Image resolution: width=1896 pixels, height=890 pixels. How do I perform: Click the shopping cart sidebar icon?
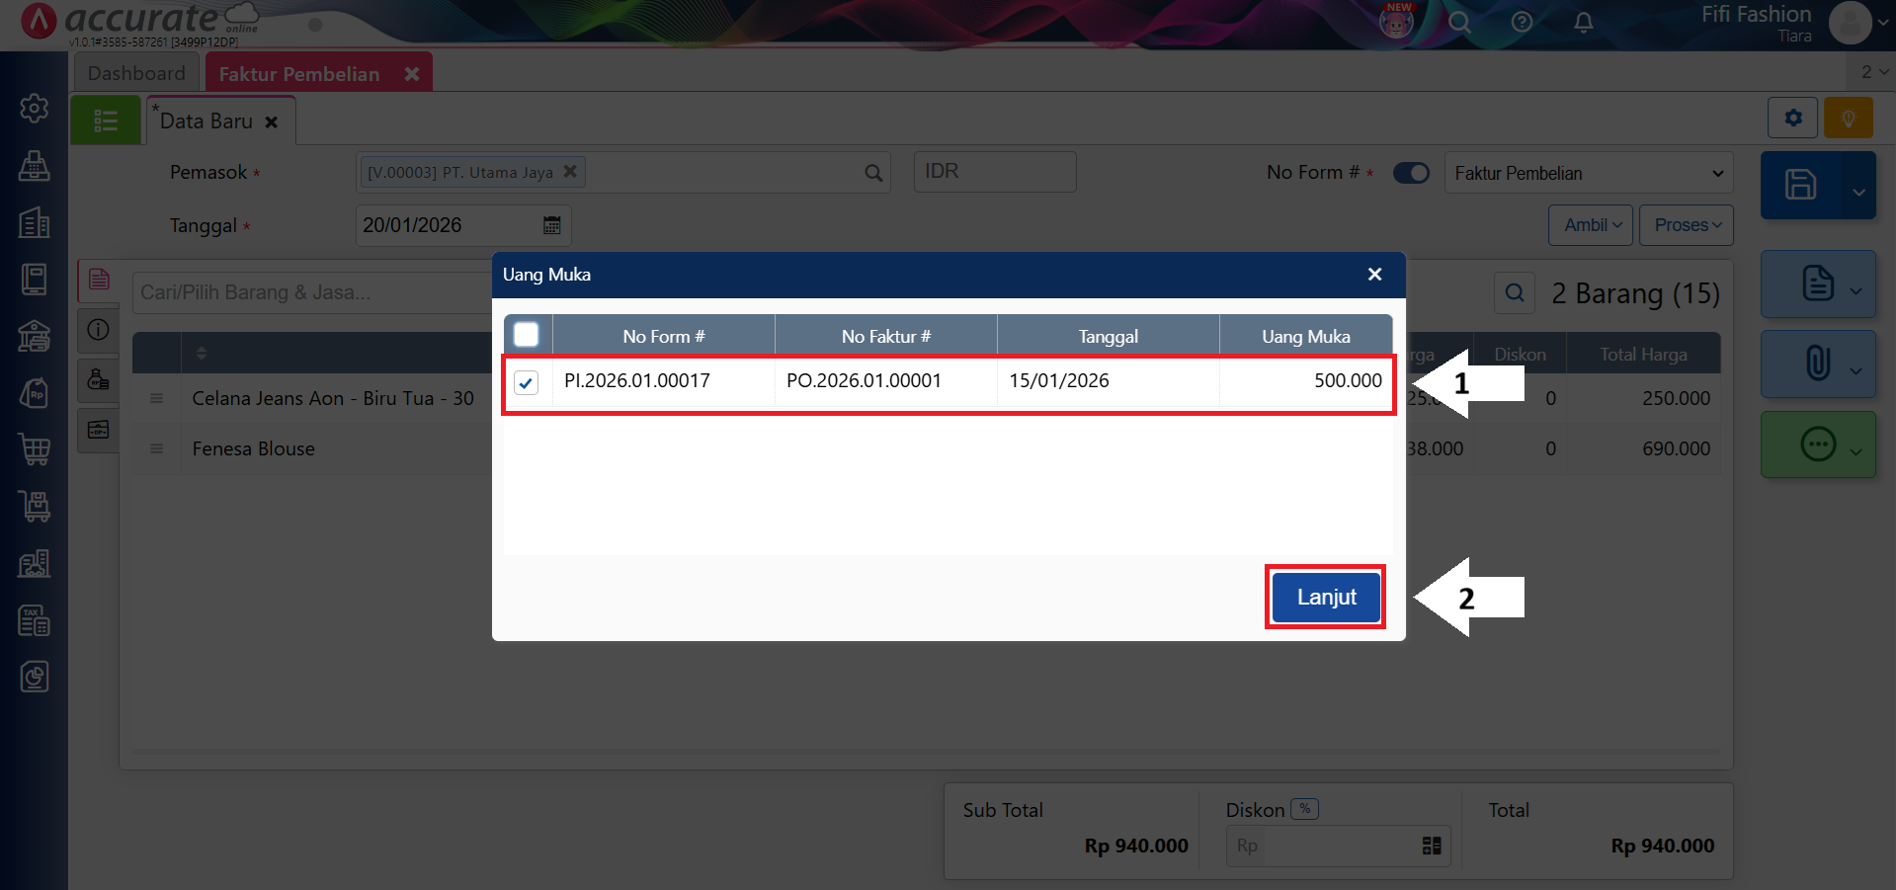[35, 449]
